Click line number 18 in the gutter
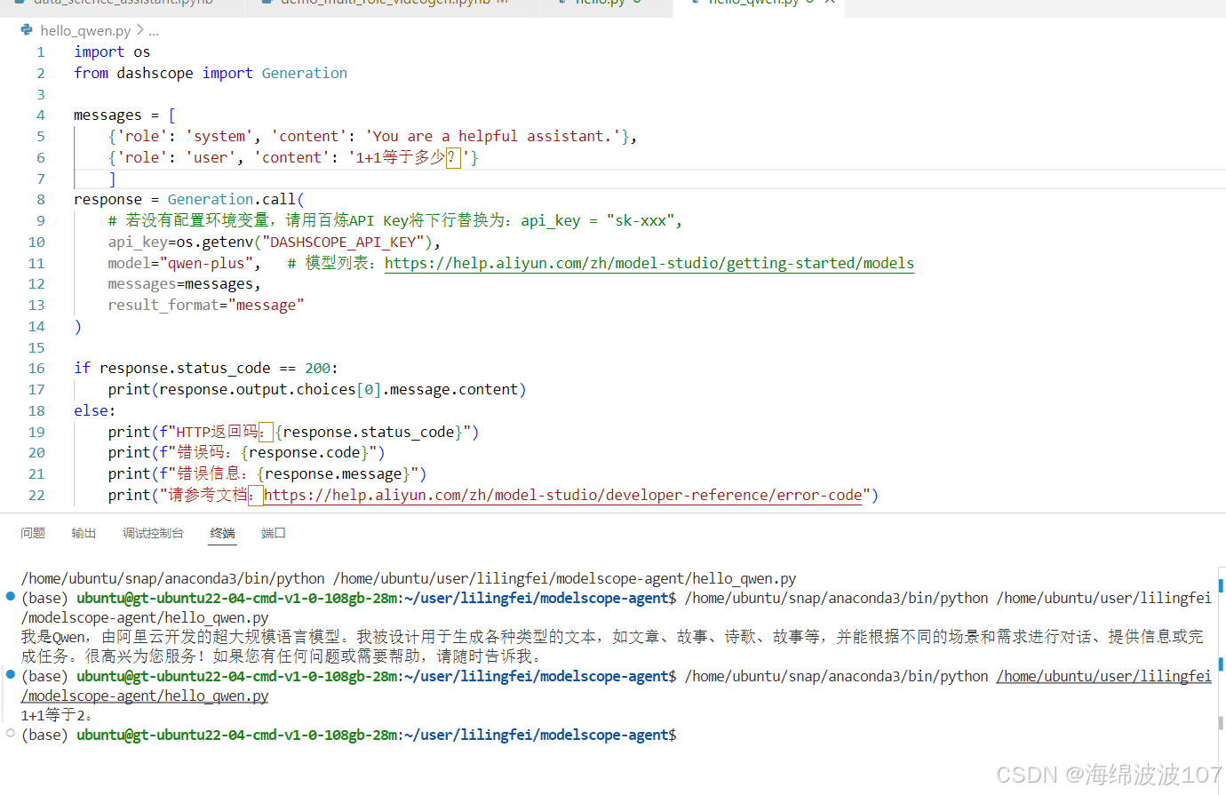Screen dimensions: 1226x795 point(36,410)
